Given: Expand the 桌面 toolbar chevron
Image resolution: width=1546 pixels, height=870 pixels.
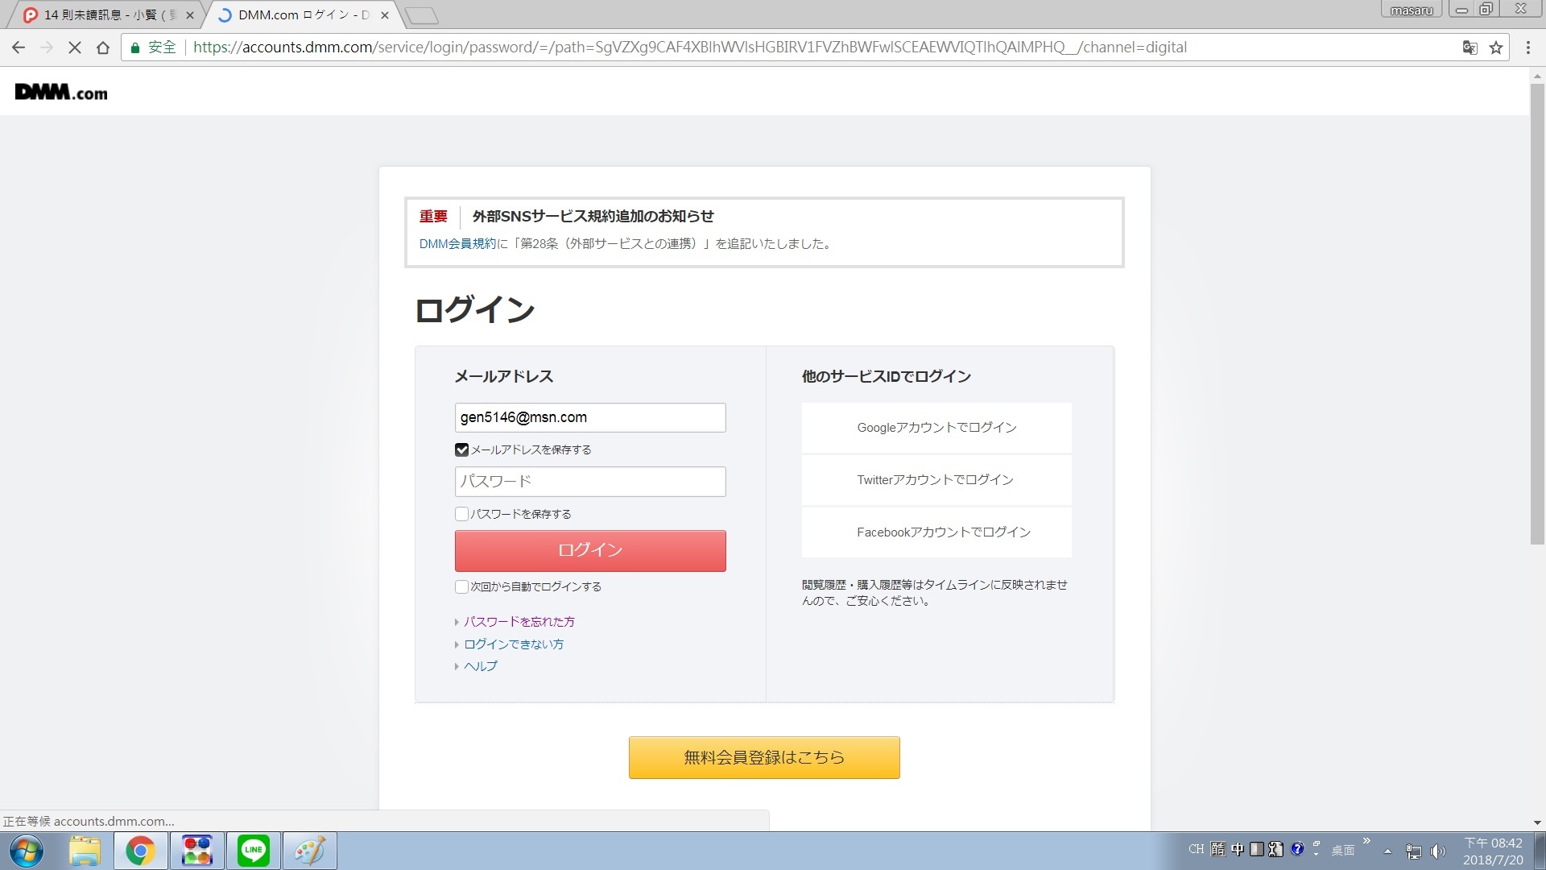Looking at the screenshot, I should pos(1366,841).
